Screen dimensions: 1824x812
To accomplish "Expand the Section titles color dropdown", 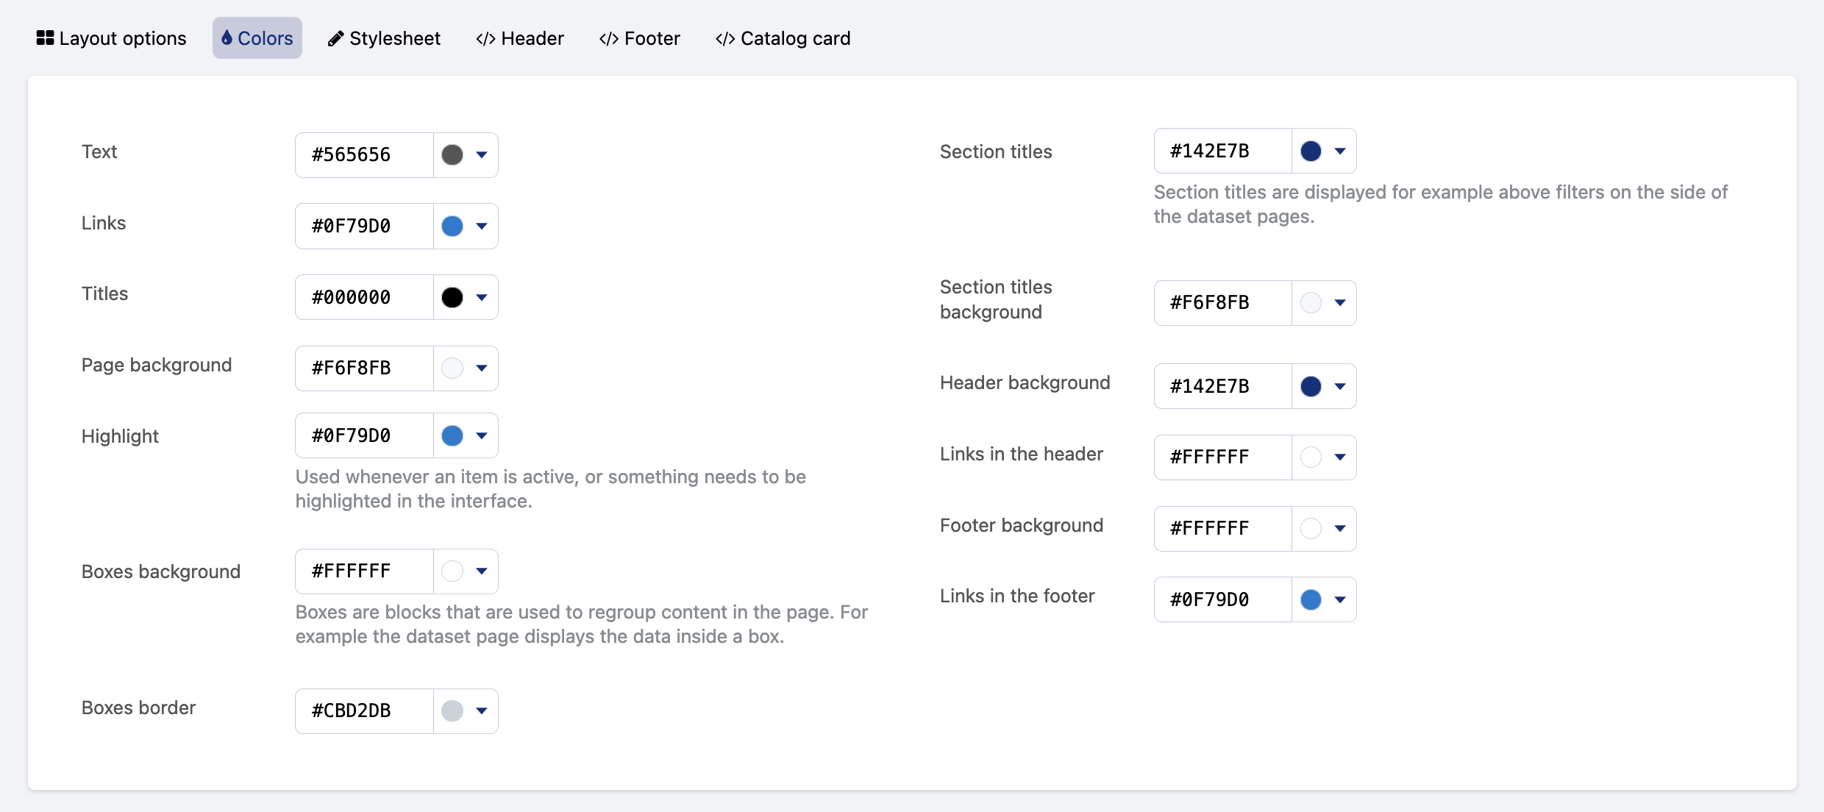I will tap(1340, 152).
